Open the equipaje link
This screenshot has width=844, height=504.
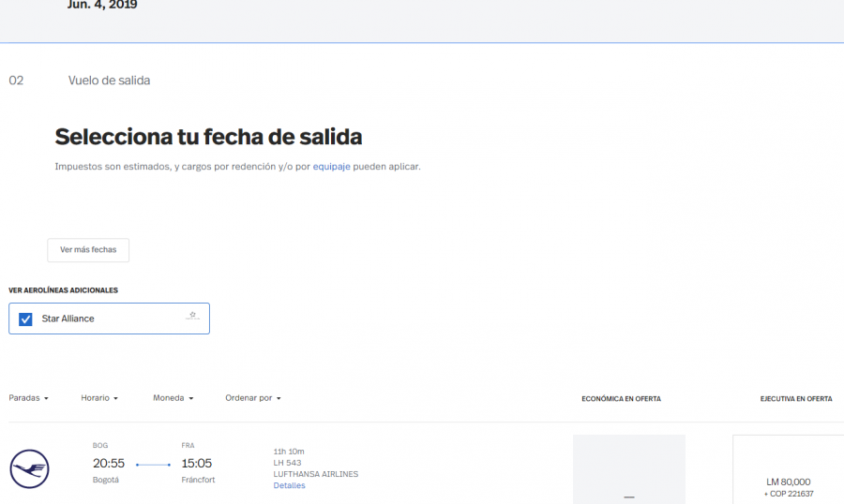click(x=331, y=167)
